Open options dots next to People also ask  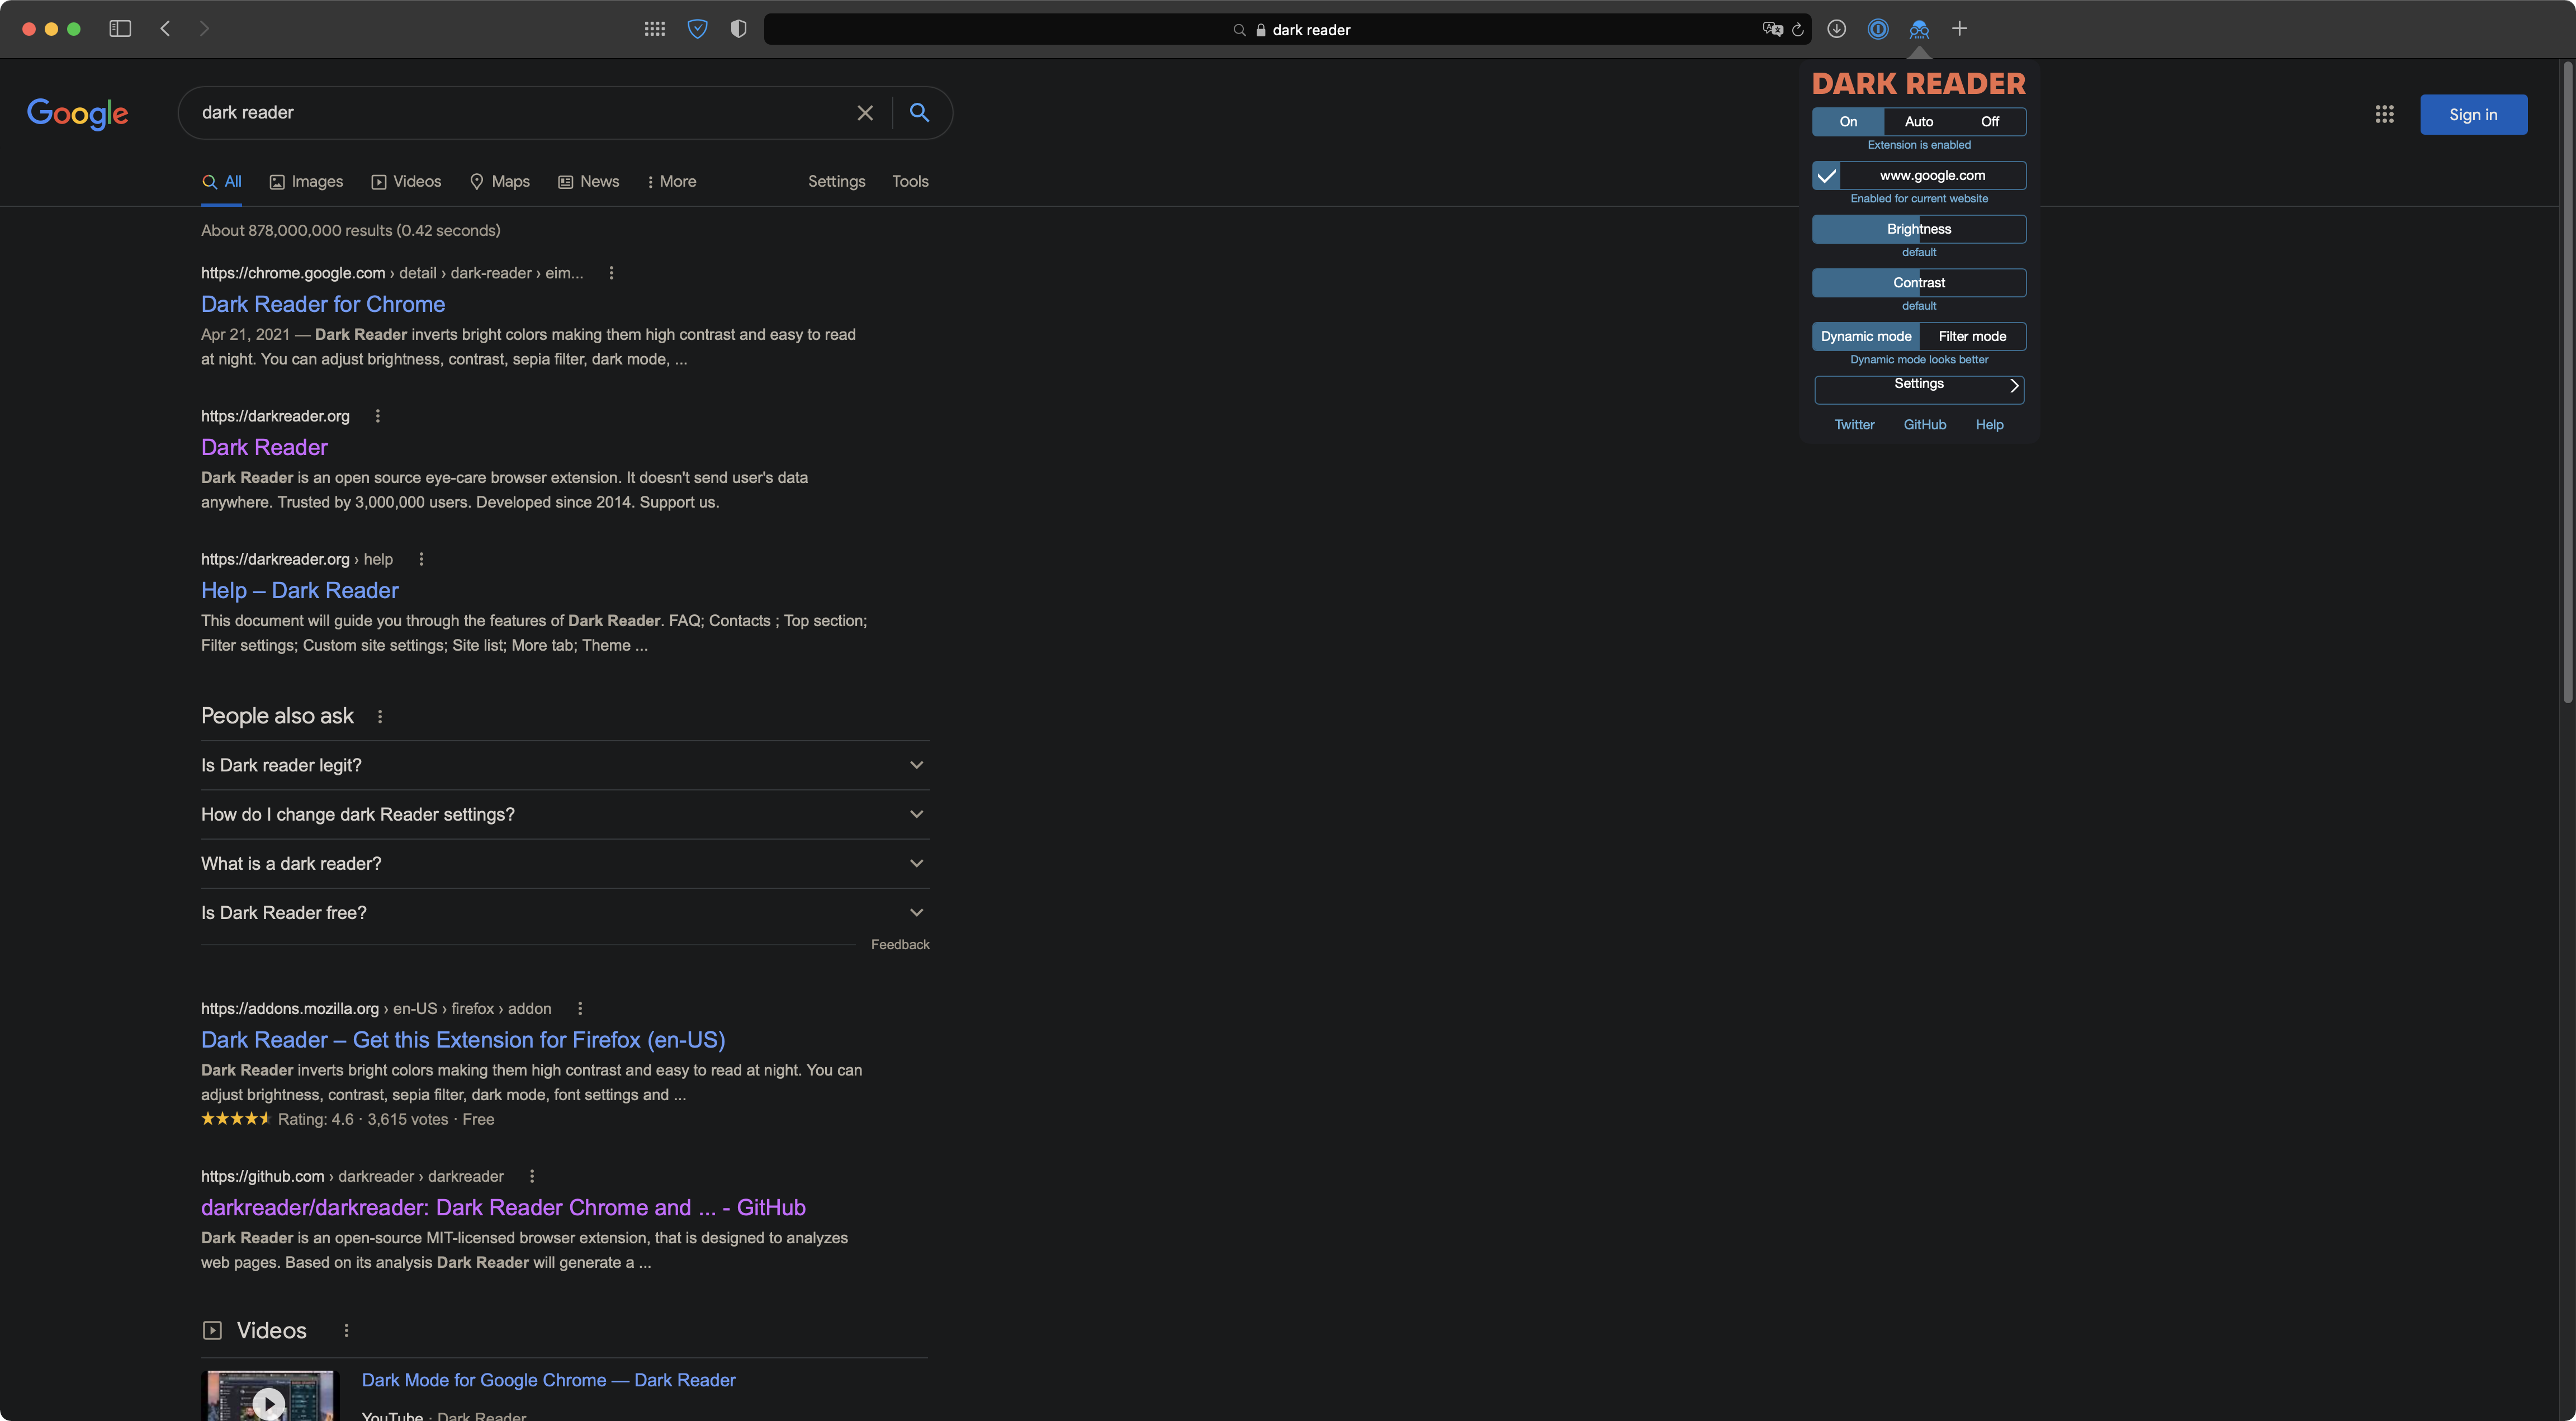pyautogui.click(x=380, y=716)
